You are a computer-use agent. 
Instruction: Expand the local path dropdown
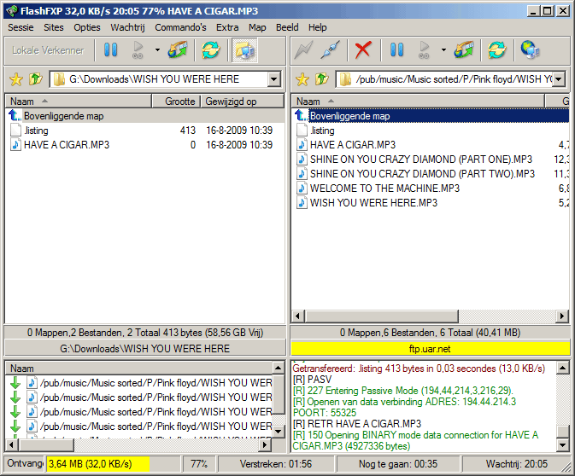[x=274, y=79]
